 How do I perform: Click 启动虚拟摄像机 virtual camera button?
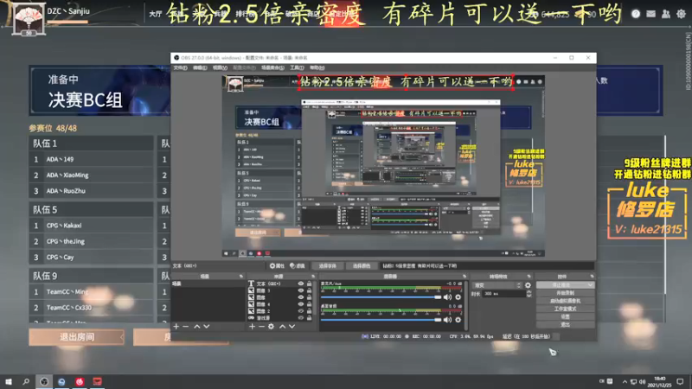coord(566,301)
